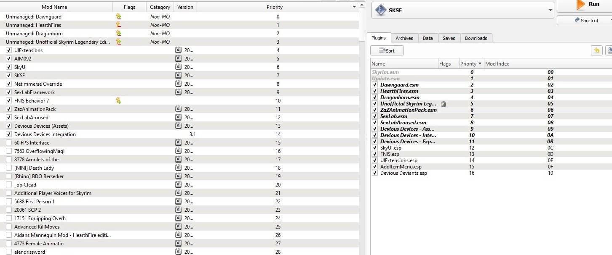This screenshot has height=255, width=612.
Task: Switch to the Saves tab
Action: click(x=449, y=38)
